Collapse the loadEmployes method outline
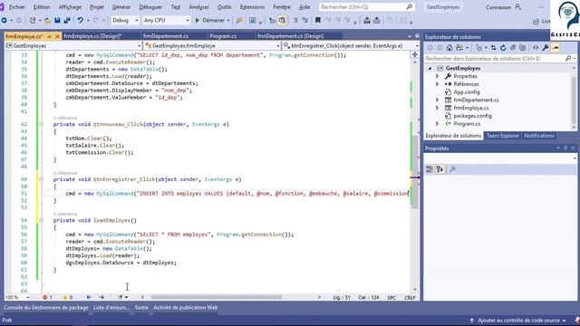The image size is (580, 326). (x=41, y=220)
